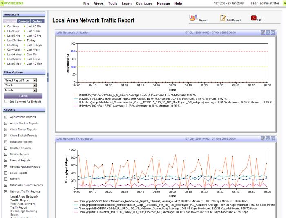Open Desktop Reports tree item
The height and width of the screenshot is (218, 286).
click(x=20, y=148)
